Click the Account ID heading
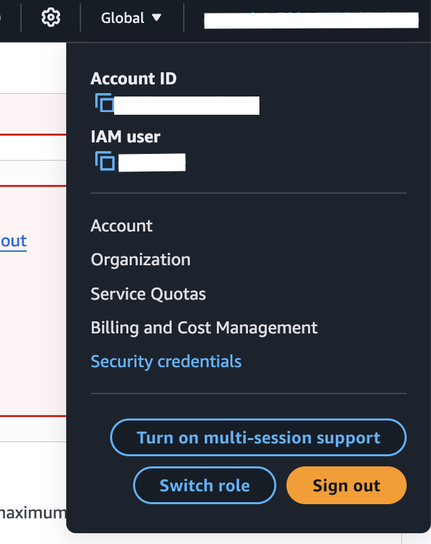 click(x=134, y=78)
